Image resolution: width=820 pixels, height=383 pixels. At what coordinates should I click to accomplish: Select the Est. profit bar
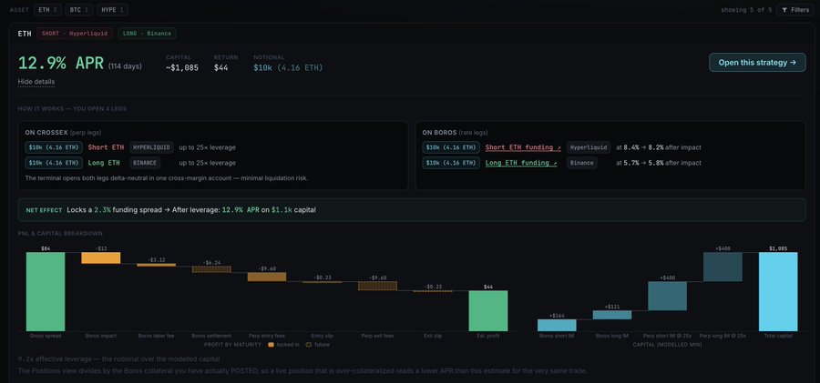click(x=488, y=311)
